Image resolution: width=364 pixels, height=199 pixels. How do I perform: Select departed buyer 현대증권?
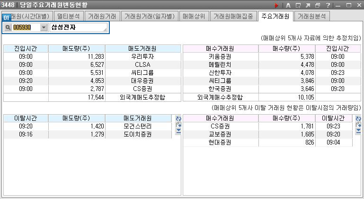pos(220,142)
